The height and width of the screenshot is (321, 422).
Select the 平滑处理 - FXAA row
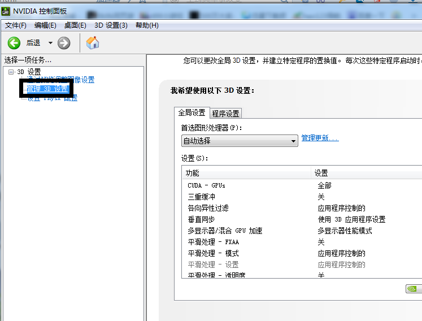[x=302, y=242]
